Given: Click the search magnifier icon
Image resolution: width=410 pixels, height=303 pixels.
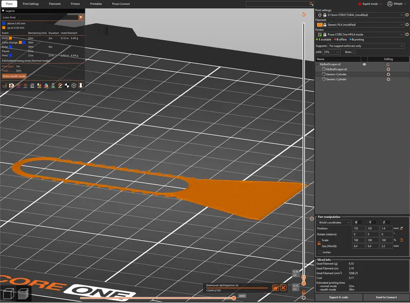Looking at the screenshot, I should (x=311, y=3).
